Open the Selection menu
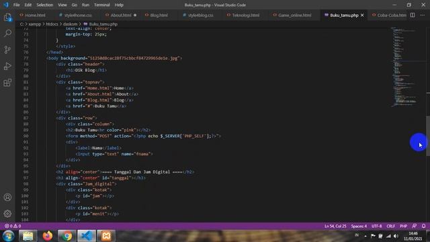The width and height of the screenshot is (430, 242). 45,5
